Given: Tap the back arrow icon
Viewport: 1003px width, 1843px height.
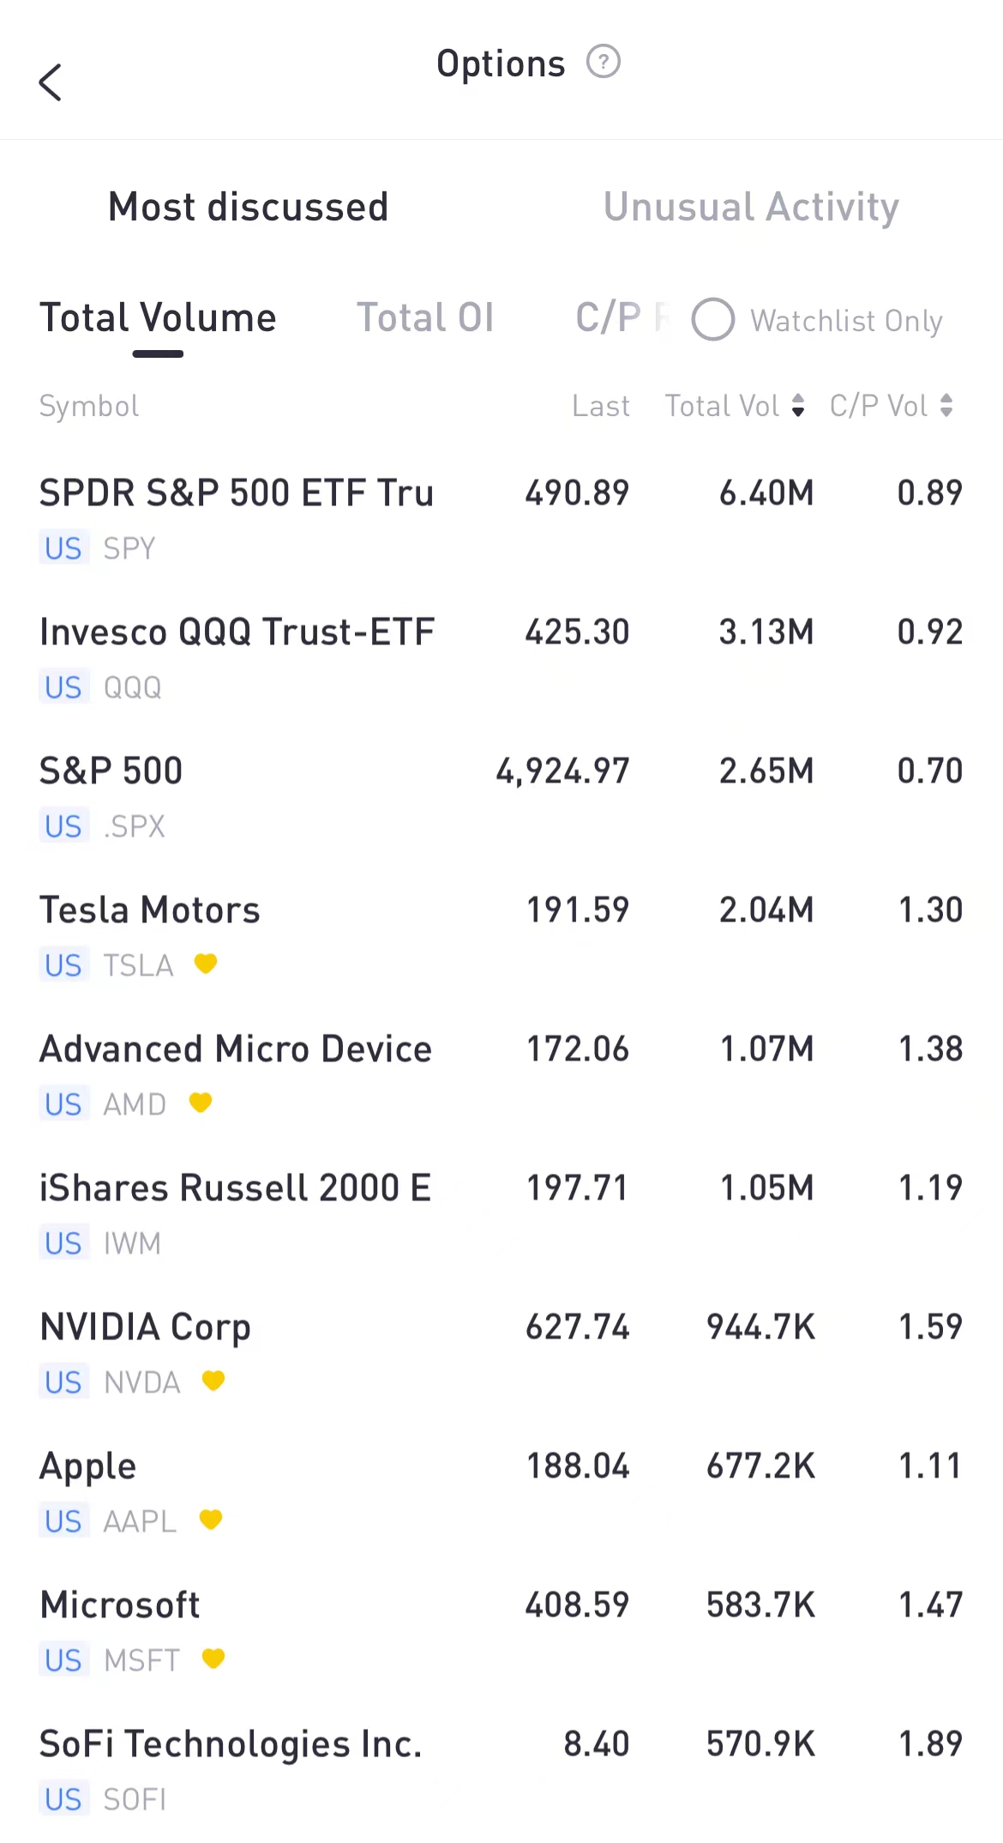Looking at the screenshot, I should 51,82.
